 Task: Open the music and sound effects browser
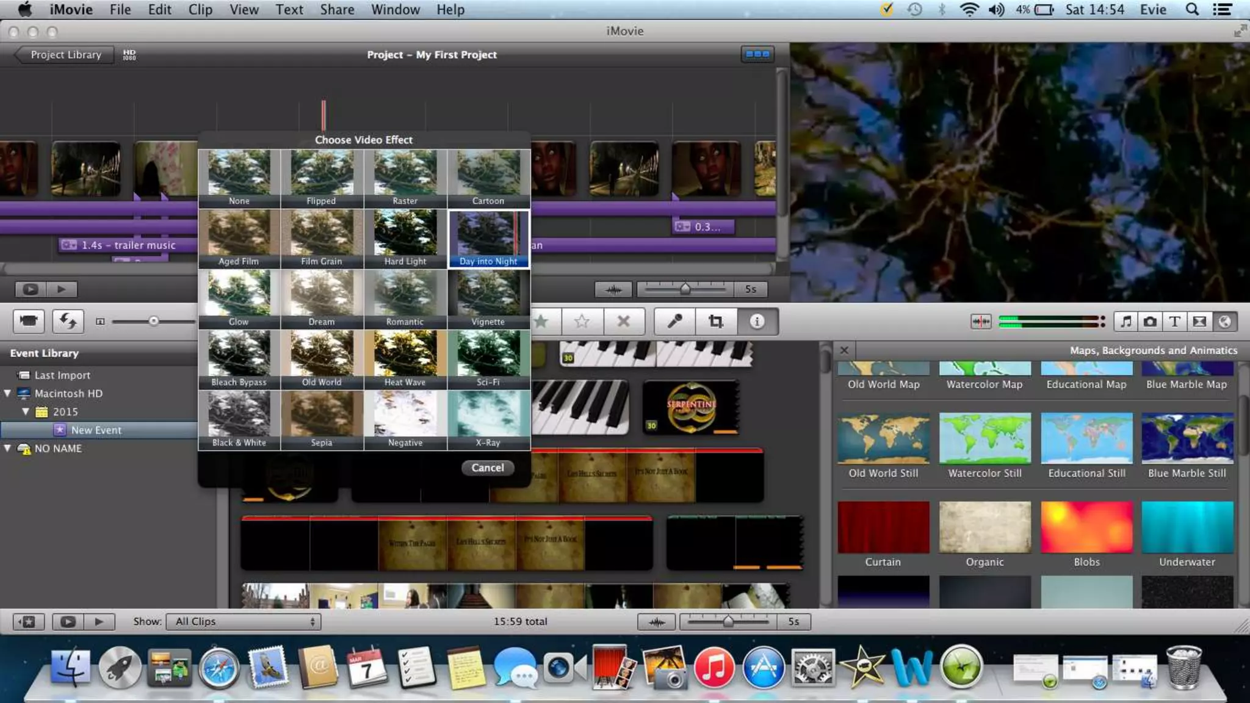click(x=1126, y=322)
